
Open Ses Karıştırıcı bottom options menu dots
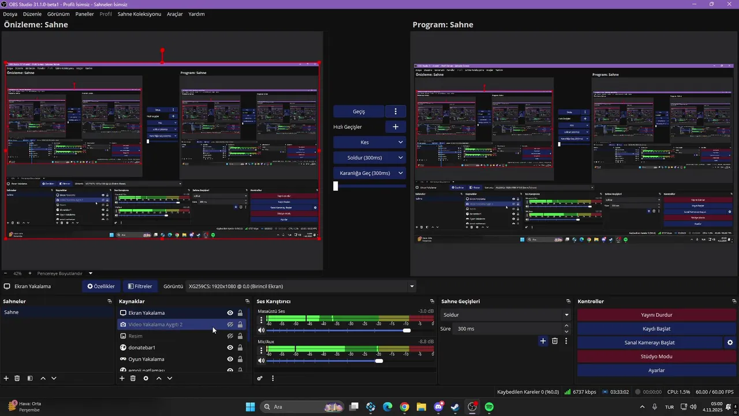tap(273, 378)
